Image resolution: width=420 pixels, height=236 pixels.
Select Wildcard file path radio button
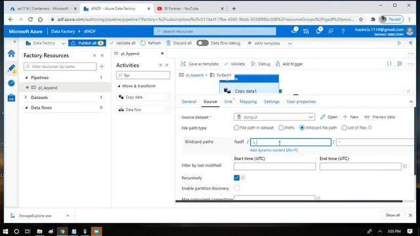(x=302, y=128)
